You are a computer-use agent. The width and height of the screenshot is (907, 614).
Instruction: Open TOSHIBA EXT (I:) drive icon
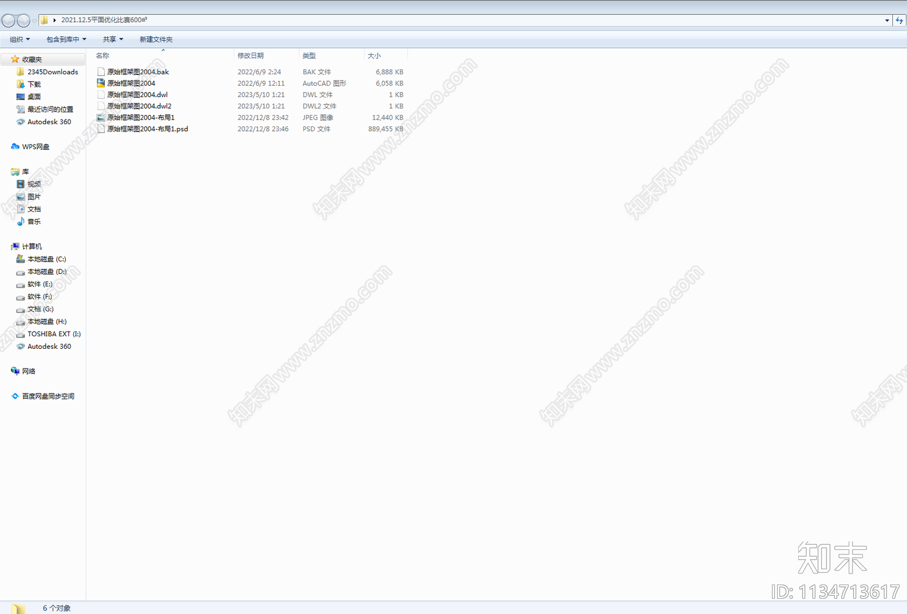point(20,334)
